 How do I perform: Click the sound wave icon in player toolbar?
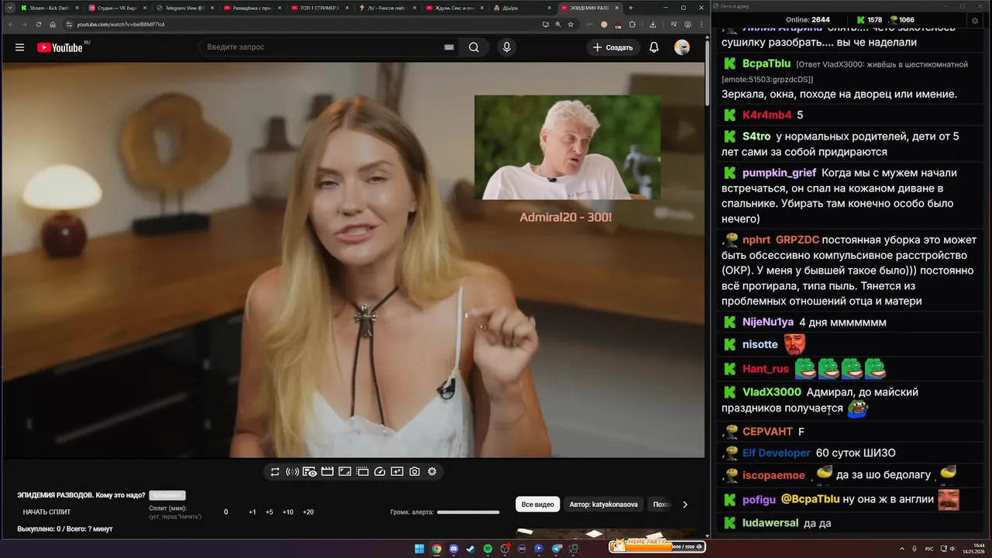(292, 471)
